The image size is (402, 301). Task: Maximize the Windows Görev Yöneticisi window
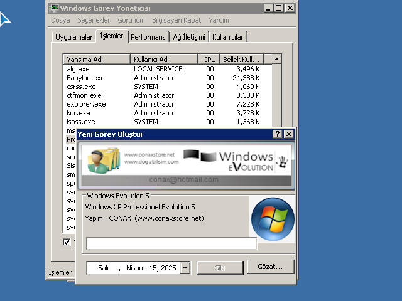point(279,8)
